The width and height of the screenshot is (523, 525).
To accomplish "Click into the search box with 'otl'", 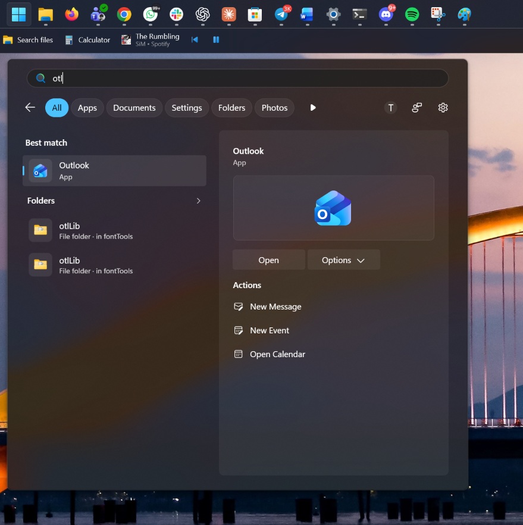I will coord(237,79).
